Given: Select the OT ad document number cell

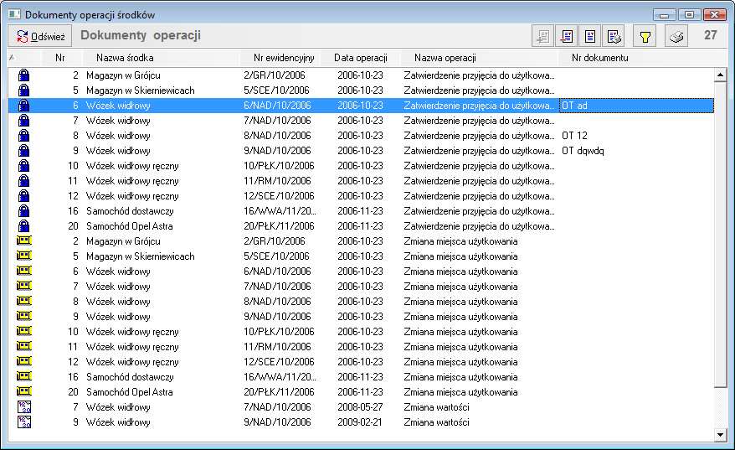Looking at the screenshot, I should coord(636,105).
